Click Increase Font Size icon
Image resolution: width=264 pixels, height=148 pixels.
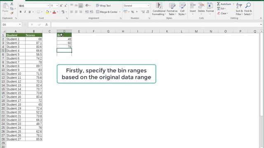(61, 6)
